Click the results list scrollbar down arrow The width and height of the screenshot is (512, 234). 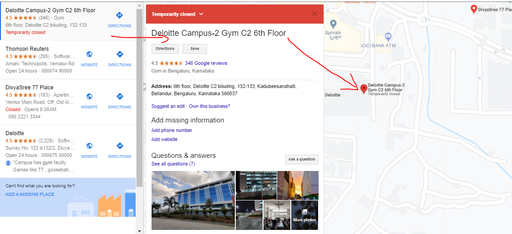coord(139,231)
